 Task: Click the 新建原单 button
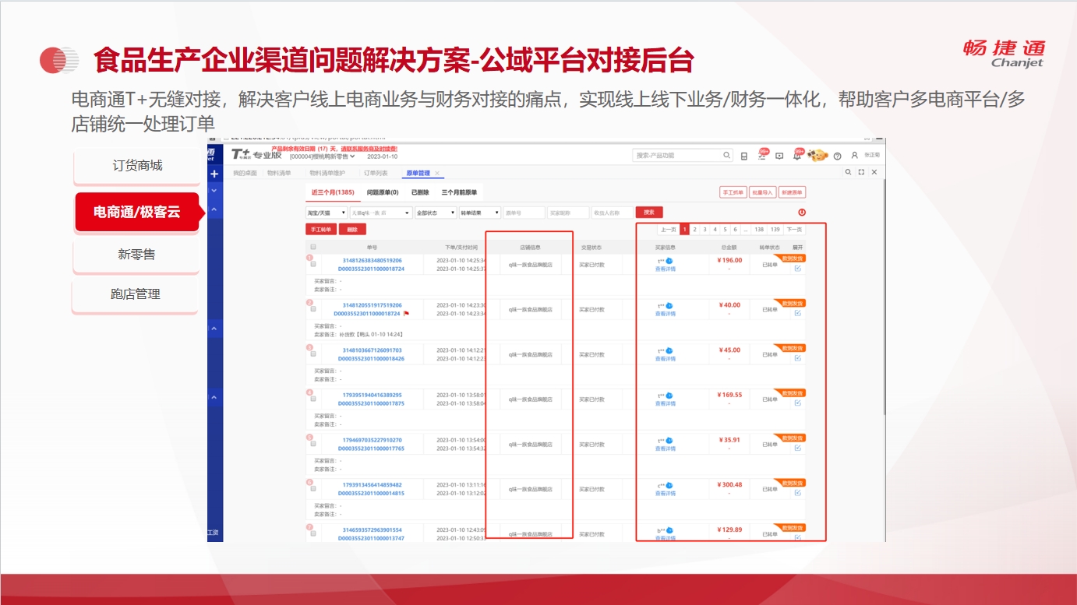click(x=792, y=192)
